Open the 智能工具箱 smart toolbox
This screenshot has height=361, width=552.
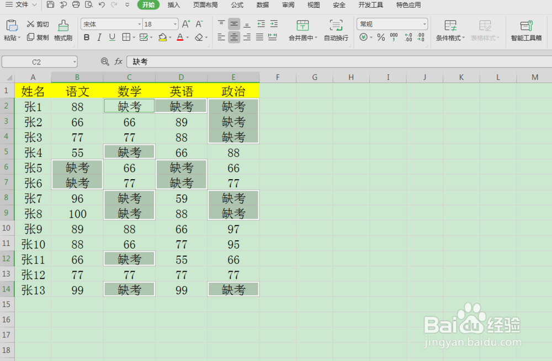(526, 30)
